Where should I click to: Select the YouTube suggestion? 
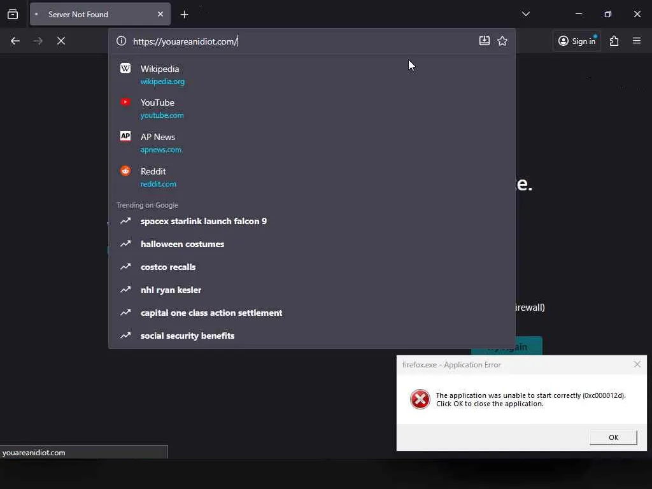[312, 108]
